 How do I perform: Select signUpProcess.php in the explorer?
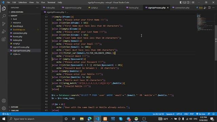[24, 50]
